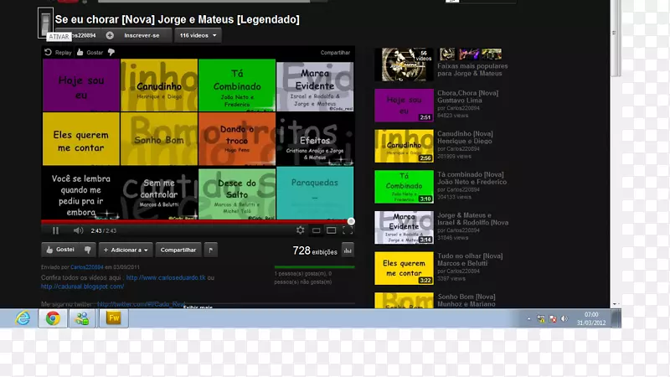Toggle large player size
The image size is (670, 377).
pos(331,230)
